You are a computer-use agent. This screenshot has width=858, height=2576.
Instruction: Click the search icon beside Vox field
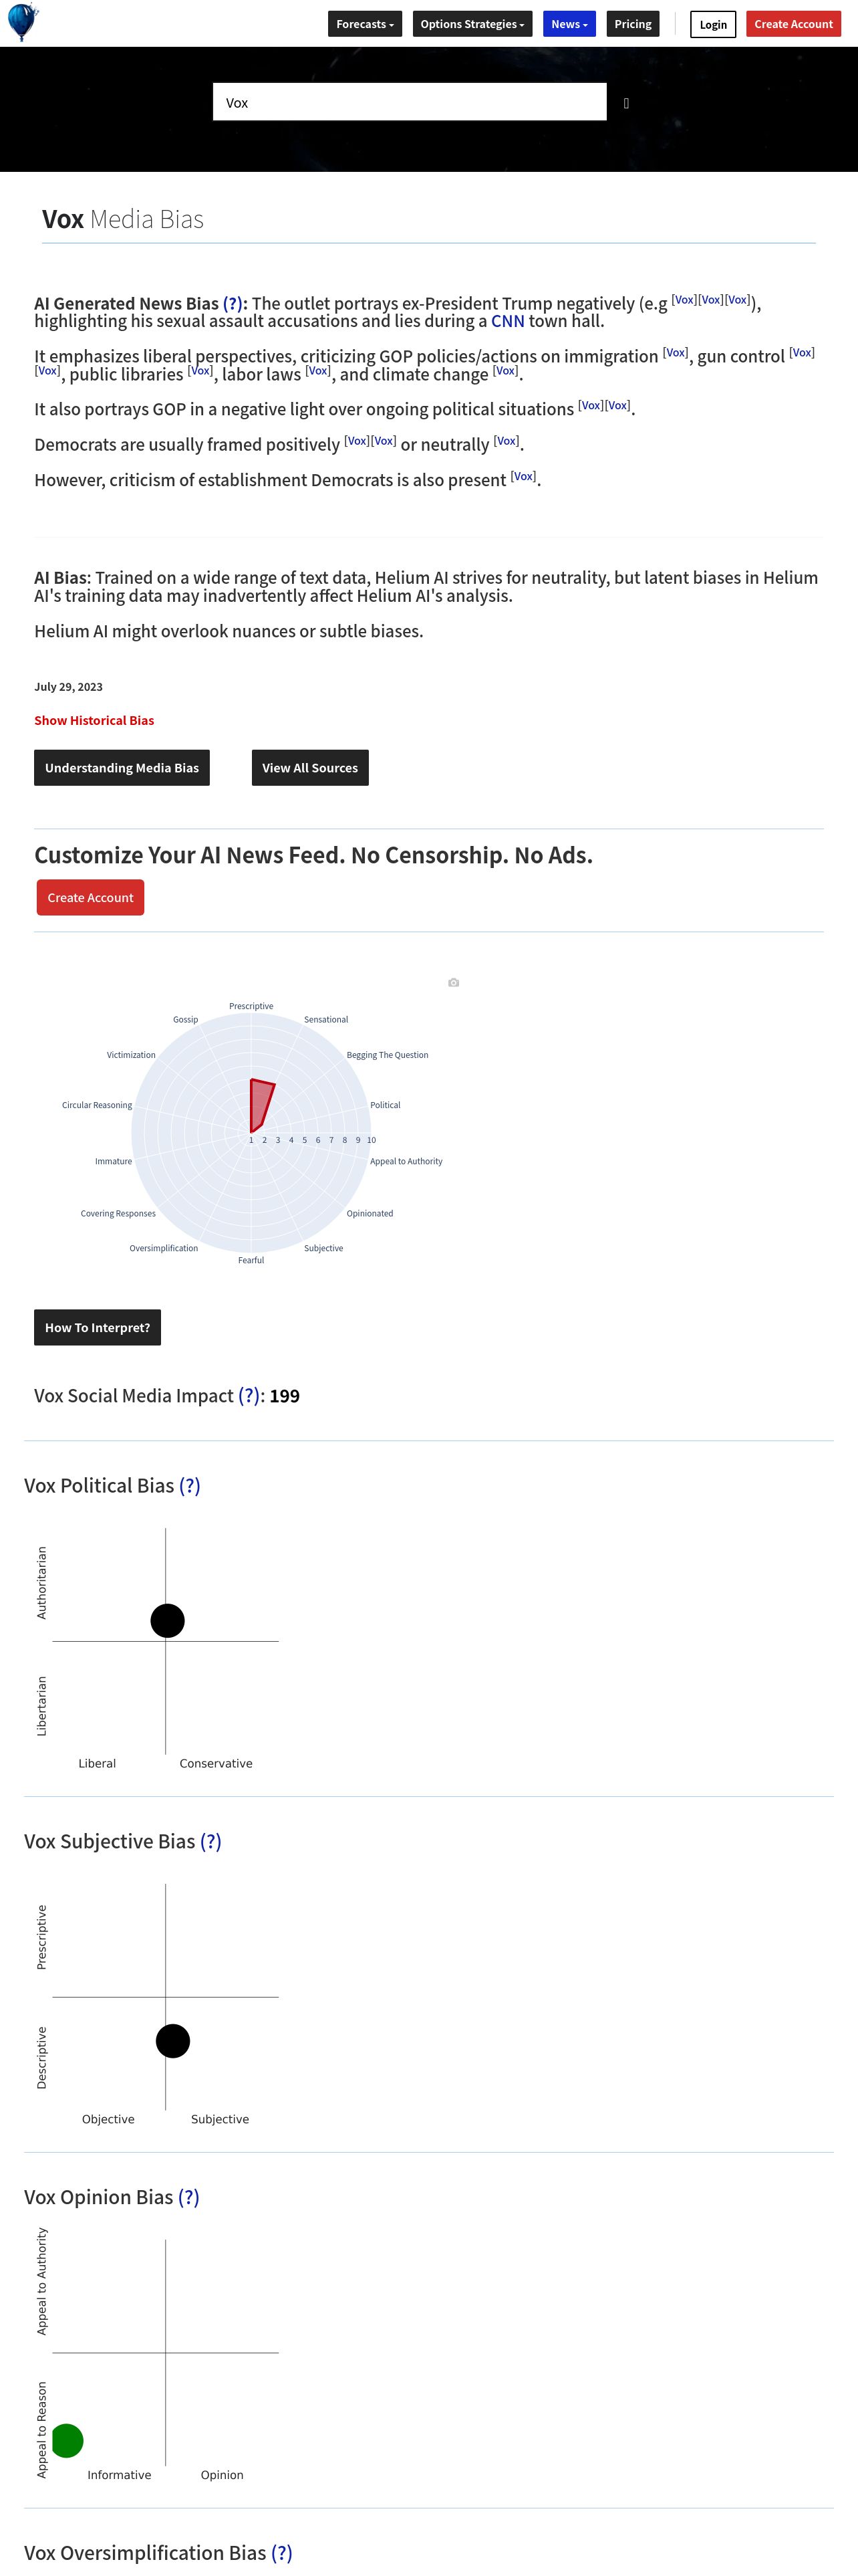point(626,103)
